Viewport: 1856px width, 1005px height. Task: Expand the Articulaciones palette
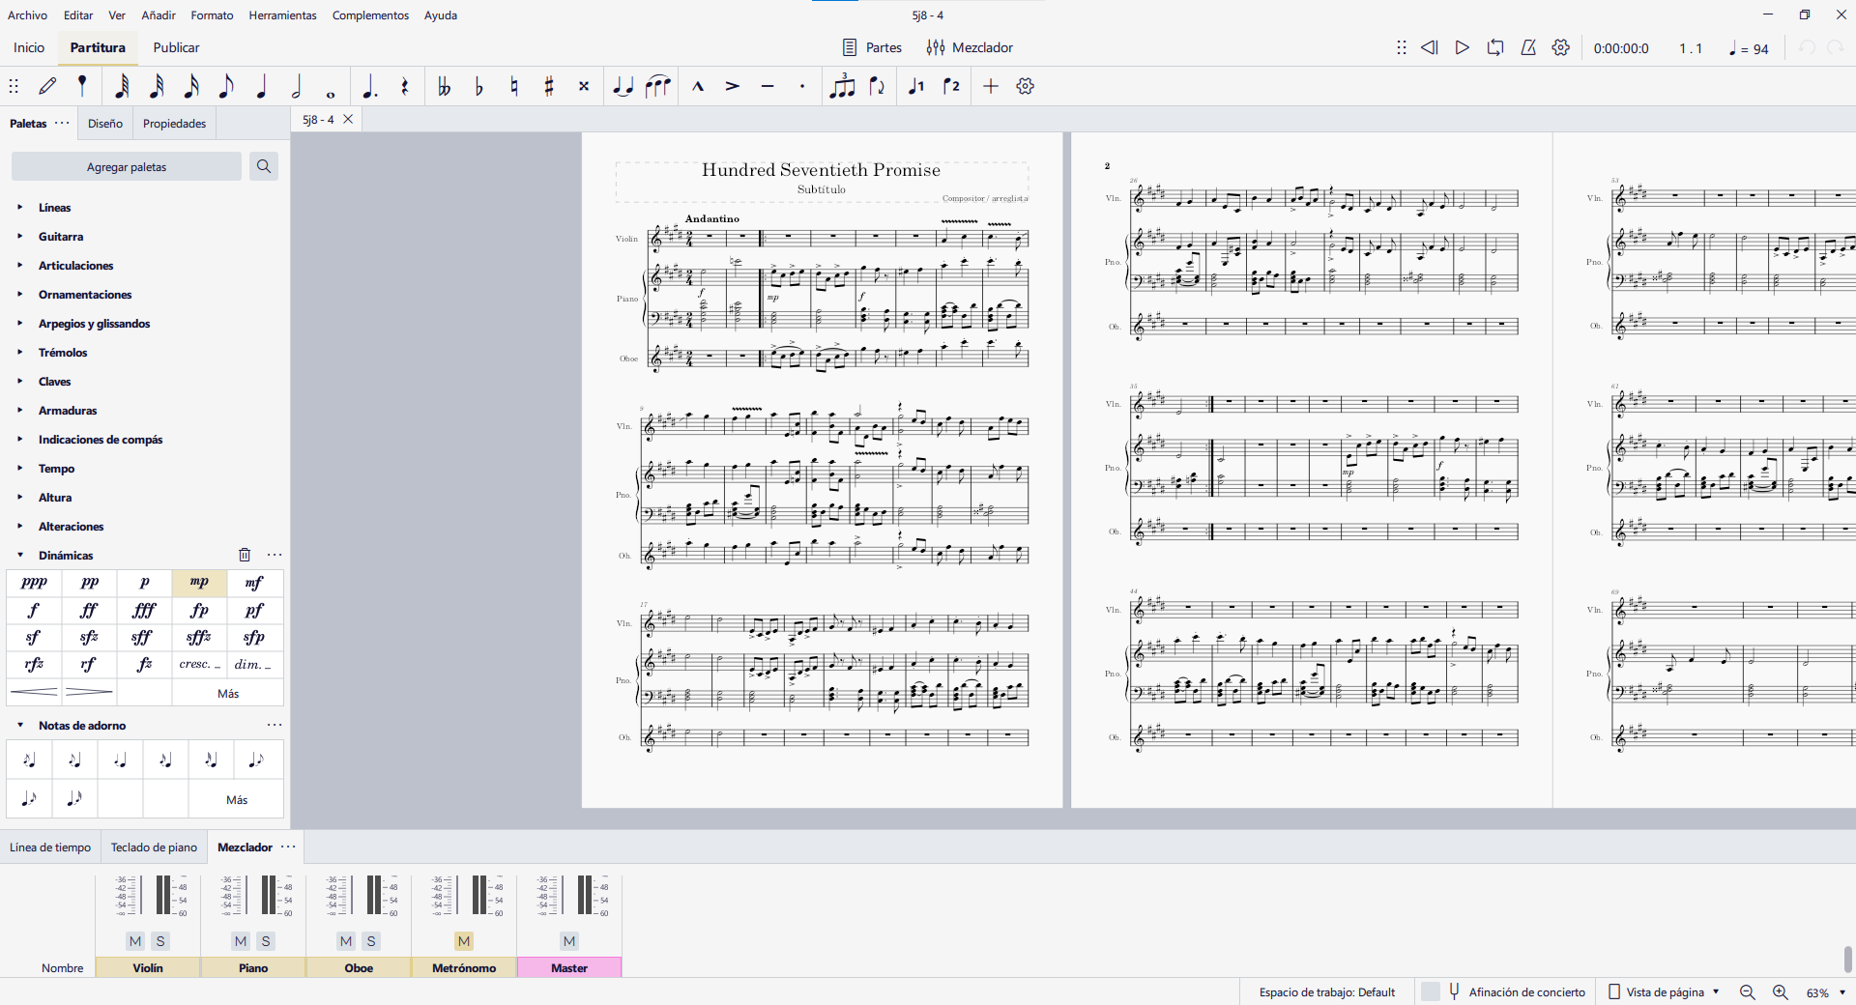pyautogui.click(x=20, y=265)
